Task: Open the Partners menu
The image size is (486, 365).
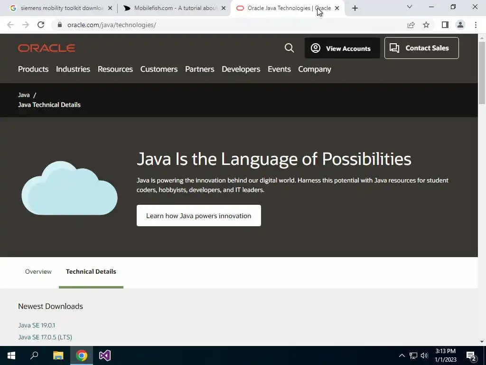Action: coord(200,69)
